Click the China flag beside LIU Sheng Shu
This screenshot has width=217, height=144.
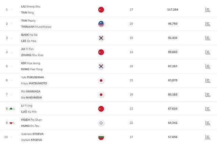coord(101,9)
